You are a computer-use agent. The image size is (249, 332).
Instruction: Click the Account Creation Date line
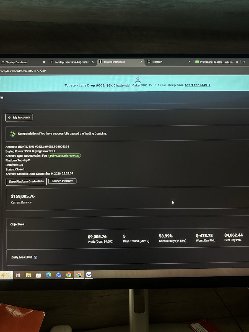point(39,174)
